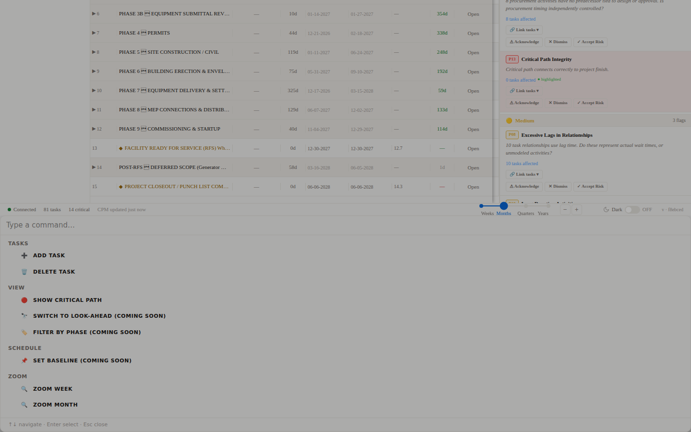
Task: Click the plus icon beside Add Task
Action: point(24,256)
